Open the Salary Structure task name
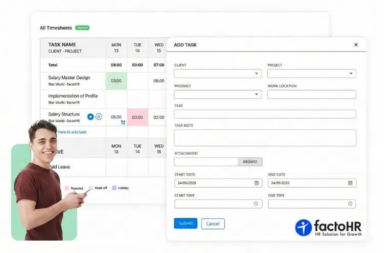This screenshot has height=253, width=392. [64, 114]
